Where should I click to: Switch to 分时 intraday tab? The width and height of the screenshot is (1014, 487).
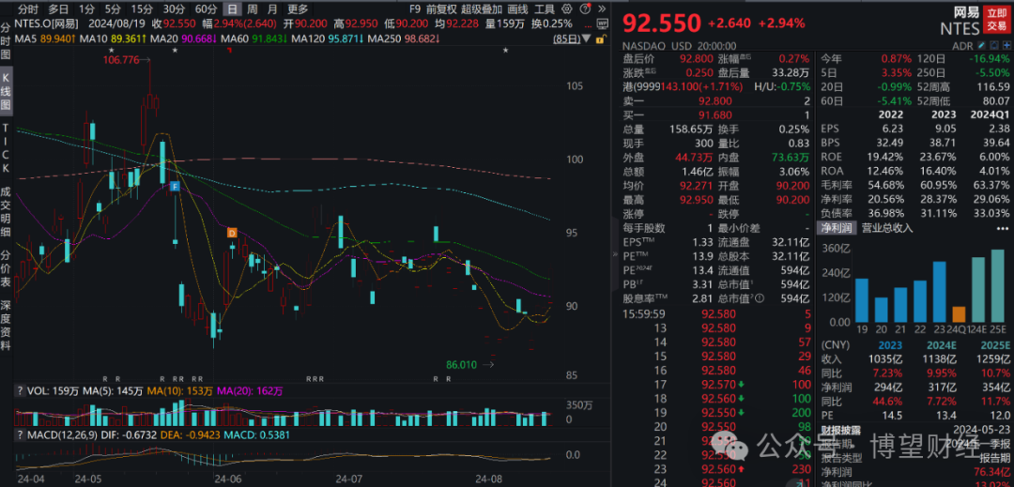click(27, 9)
